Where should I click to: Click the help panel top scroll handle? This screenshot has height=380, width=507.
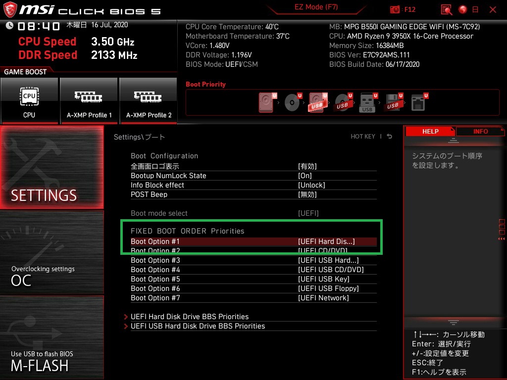[x=454, y=140]
